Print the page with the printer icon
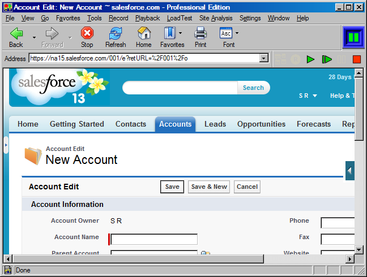Image resolution: width=367 pixels, height=277 pixels. point(200,33)
